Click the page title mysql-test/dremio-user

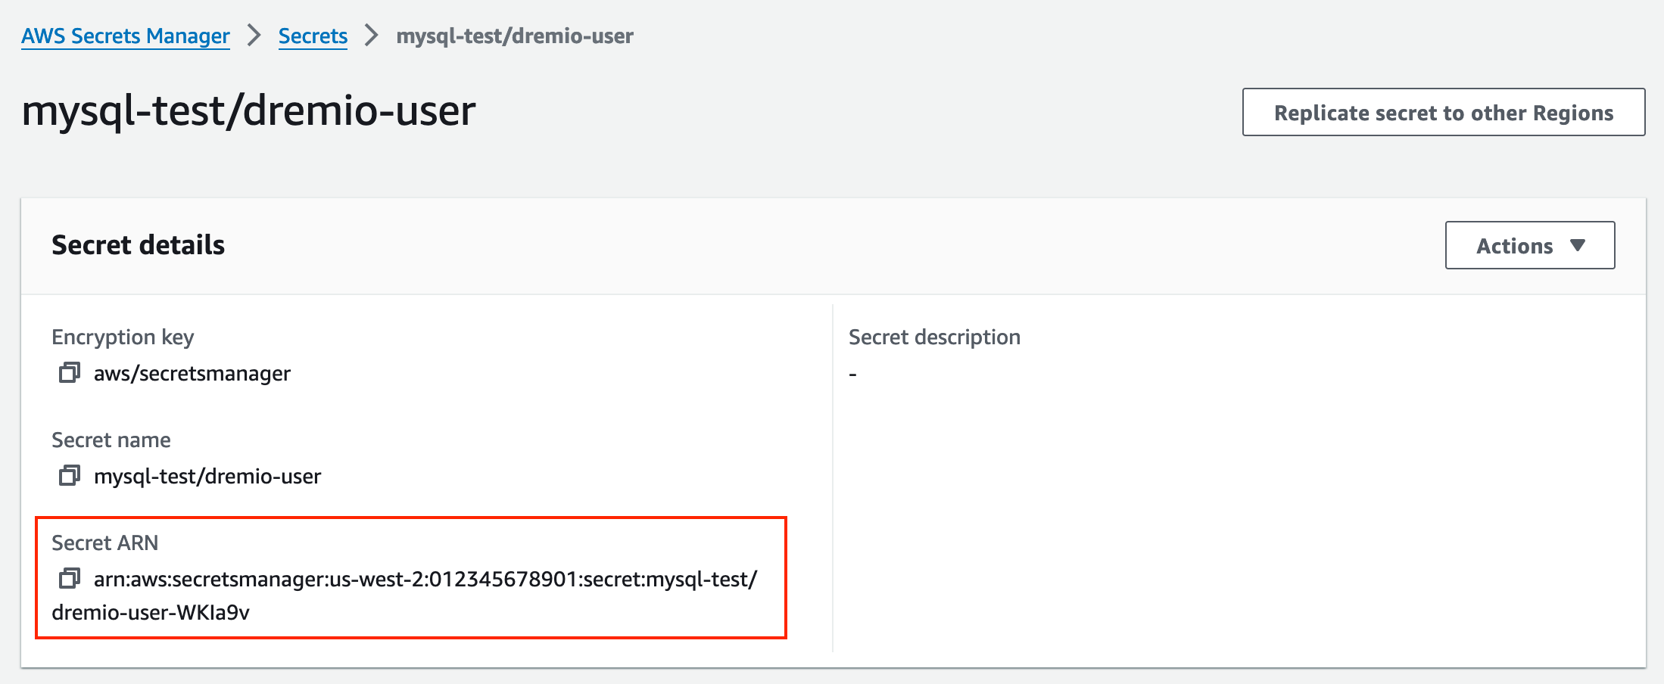[x=248, y=110]
